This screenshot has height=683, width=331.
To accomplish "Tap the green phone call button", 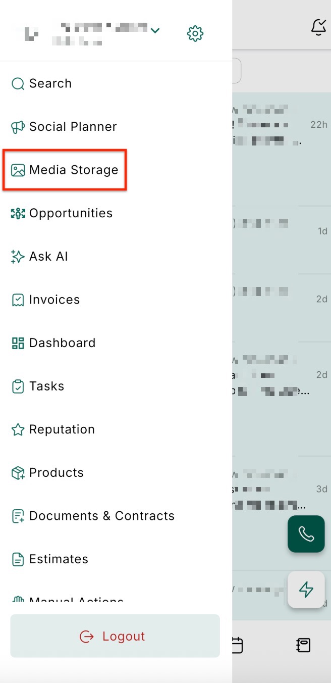I will pos(306,534).
